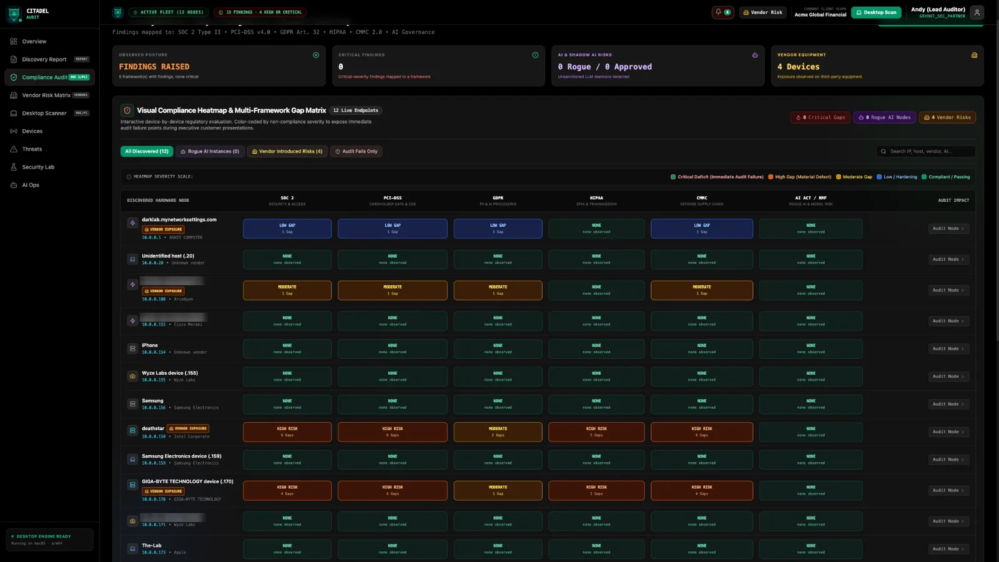Click the shield badge icon beside Active Fleet
The width and height of the screenshot is (999, 562).
pyautogui.click(x=117, y=12)
